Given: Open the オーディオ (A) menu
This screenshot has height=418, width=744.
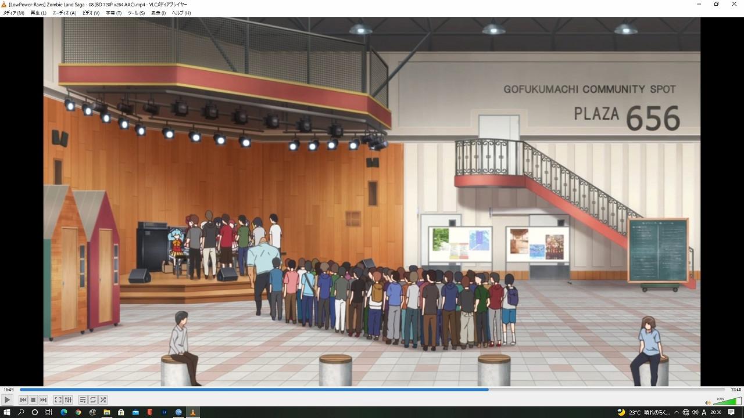Looking at the screenshot, I should tap(64, 13).
